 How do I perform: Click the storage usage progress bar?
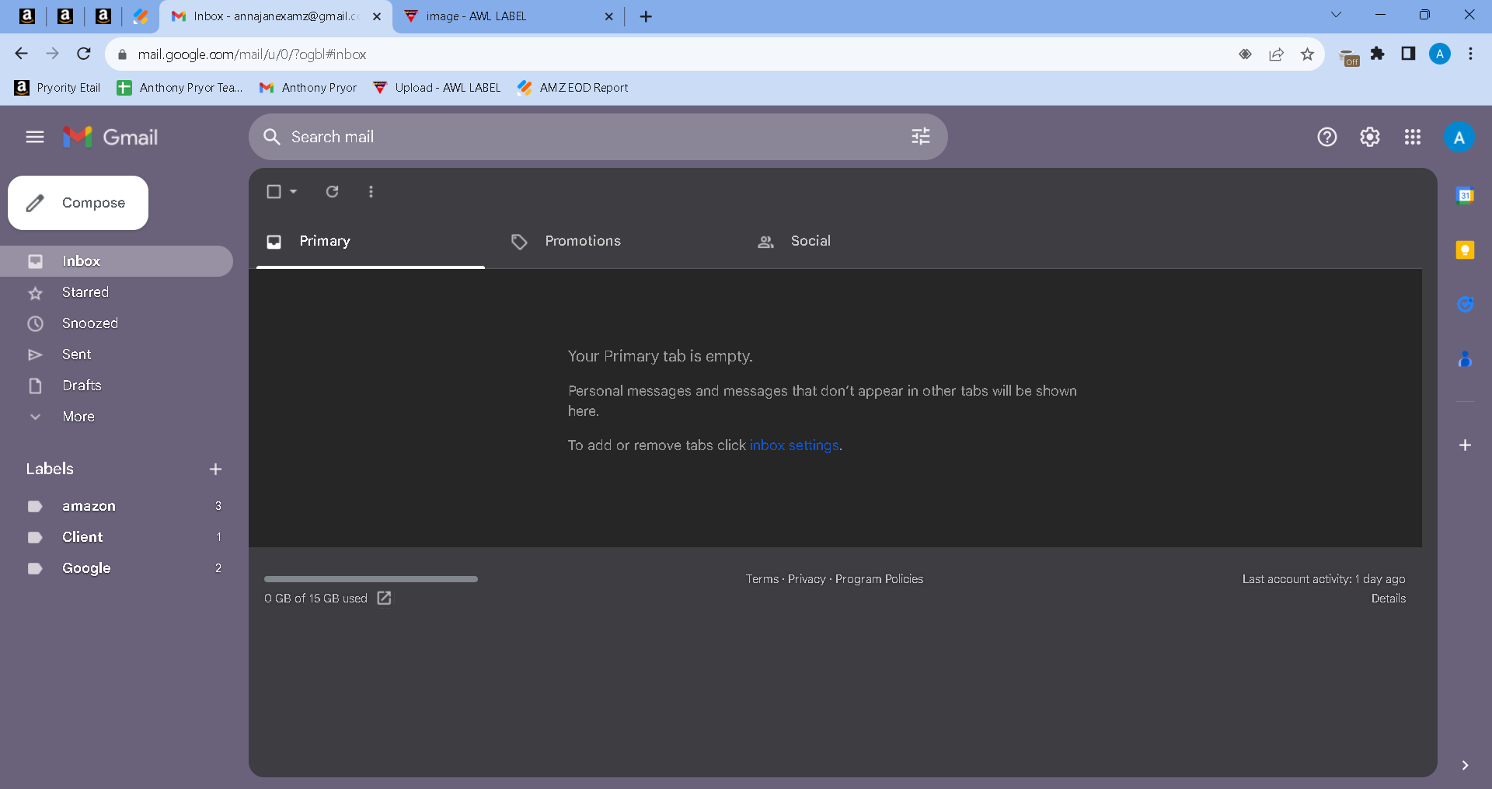pyautogui.click(x=371, y=579)
